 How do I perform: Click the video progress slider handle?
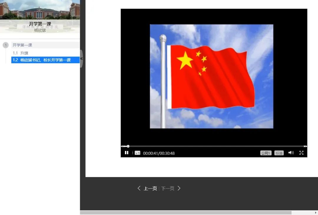128,146
